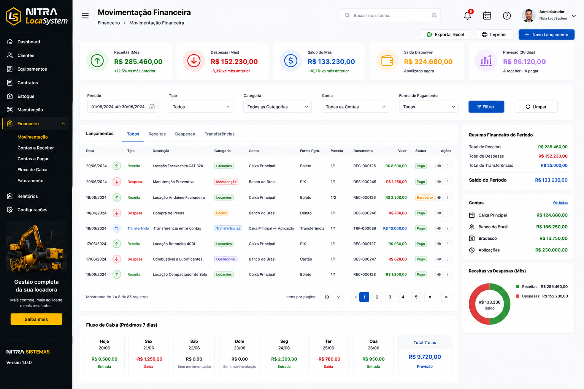Screen dimensions: 584x389
Task: Click the magnifier icon in search box
Action: click(347, 16)
